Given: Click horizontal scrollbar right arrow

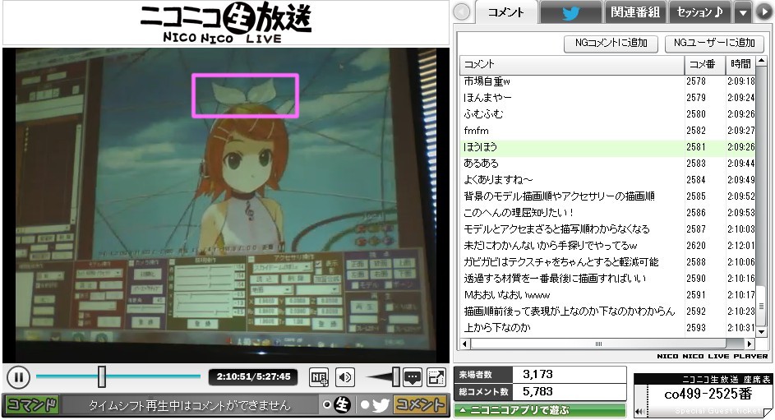Looking at the screenshot, I should 750,344.
